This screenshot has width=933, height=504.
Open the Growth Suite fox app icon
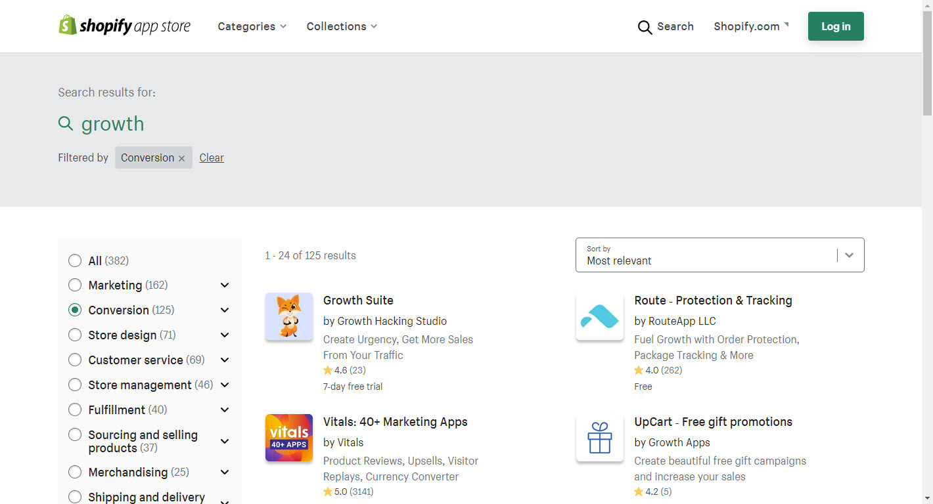(x=289, y=316)
